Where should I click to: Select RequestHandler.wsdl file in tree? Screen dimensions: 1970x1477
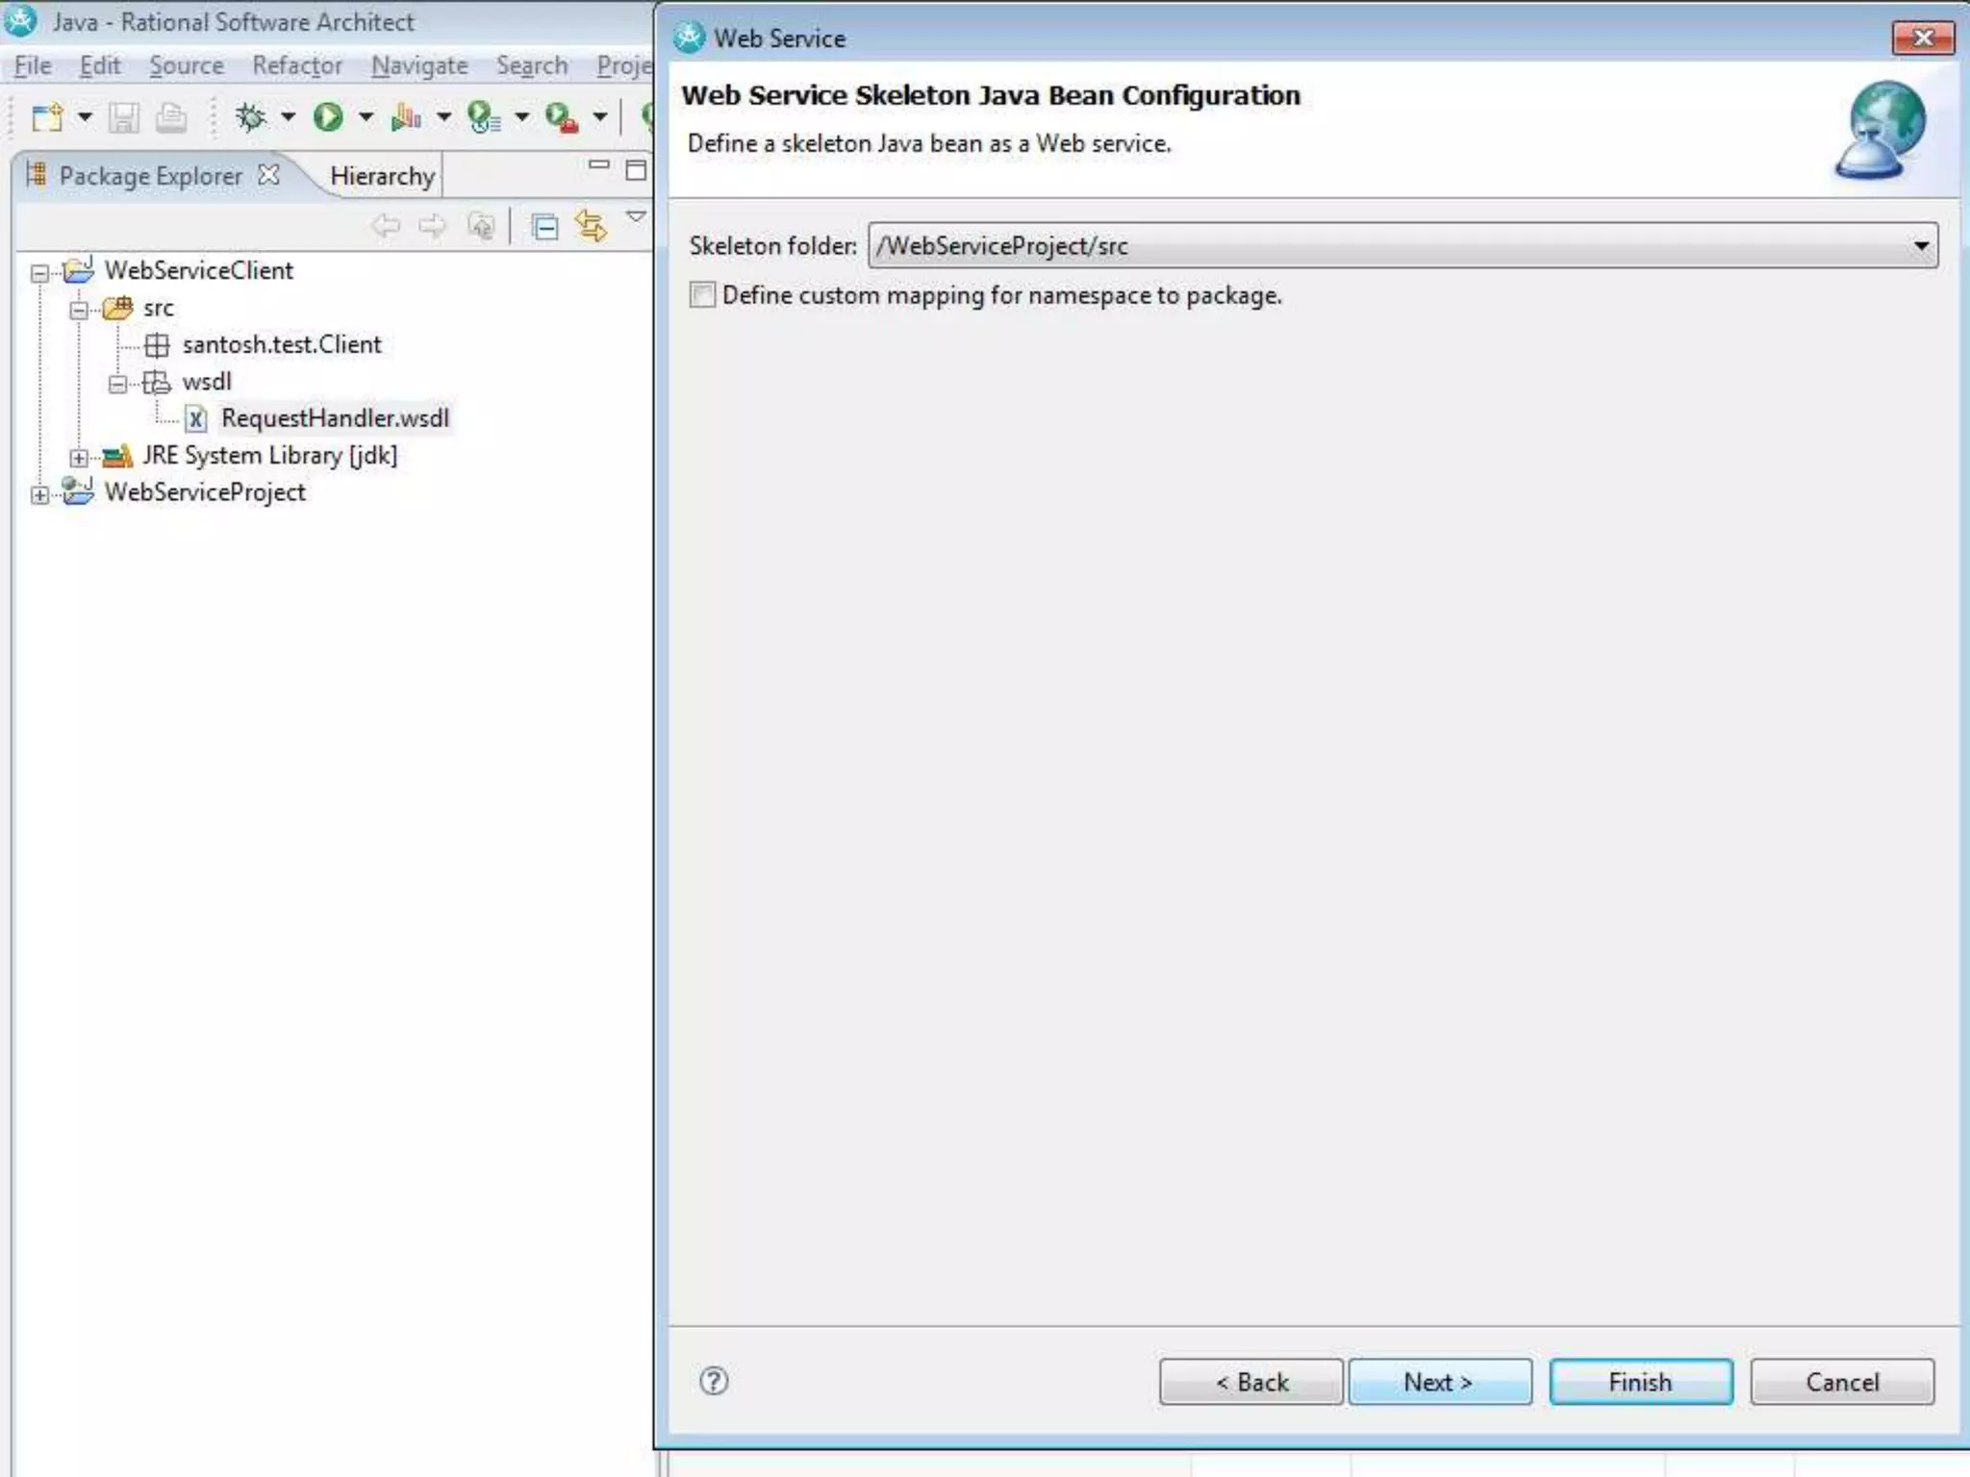(334, 418)
